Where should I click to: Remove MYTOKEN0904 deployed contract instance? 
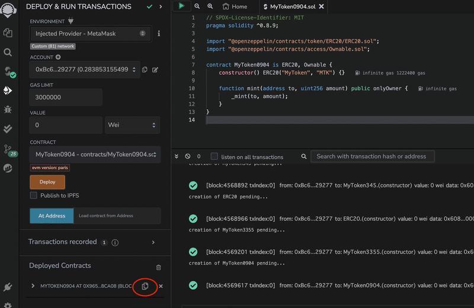click(161, 286)
